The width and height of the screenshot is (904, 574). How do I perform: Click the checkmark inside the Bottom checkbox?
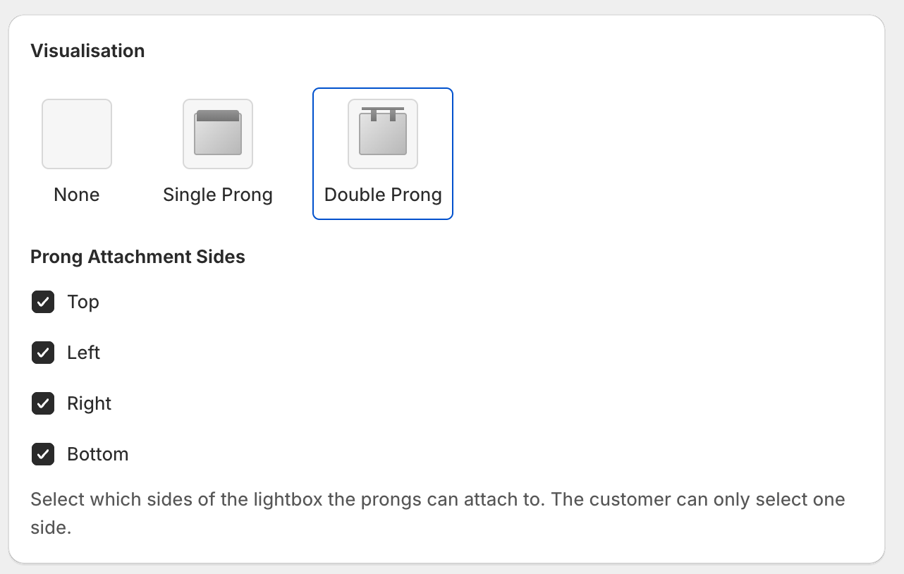pyautogui.click(x=43, y=454)
